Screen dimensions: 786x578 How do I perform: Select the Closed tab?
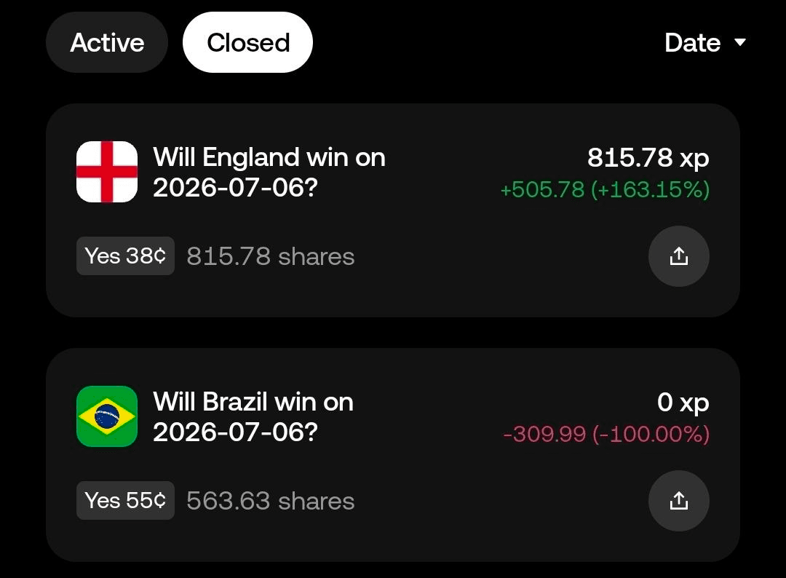click(247, 43)
